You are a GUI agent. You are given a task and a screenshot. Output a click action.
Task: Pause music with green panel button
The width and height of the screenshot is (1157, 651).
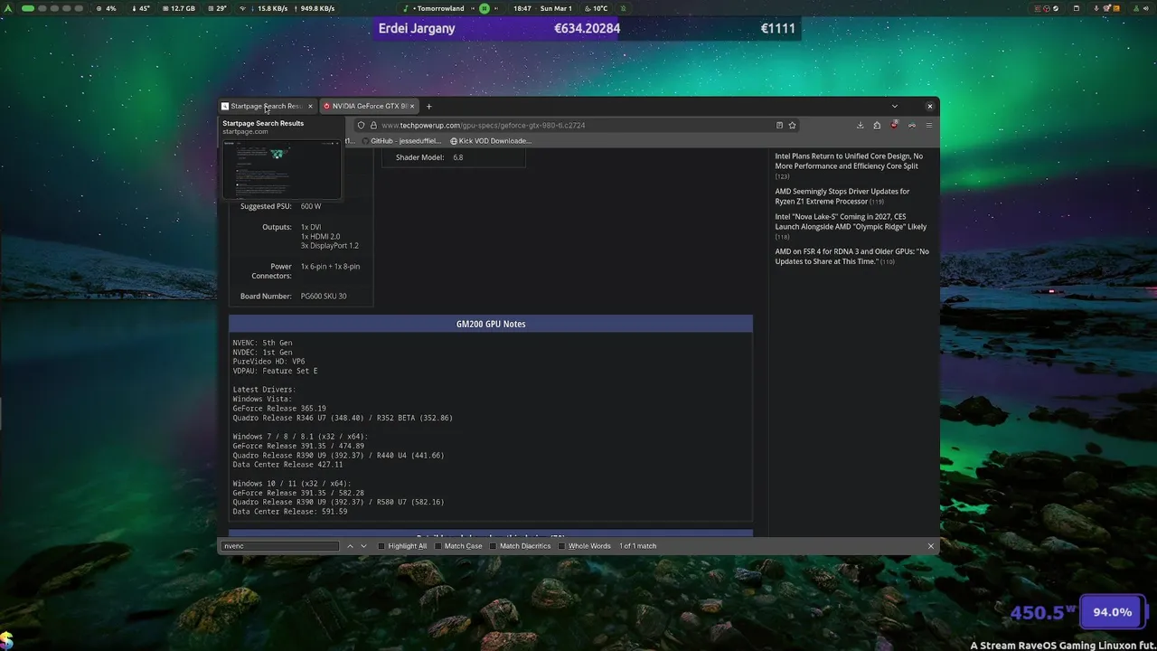[x=484, y=8]
